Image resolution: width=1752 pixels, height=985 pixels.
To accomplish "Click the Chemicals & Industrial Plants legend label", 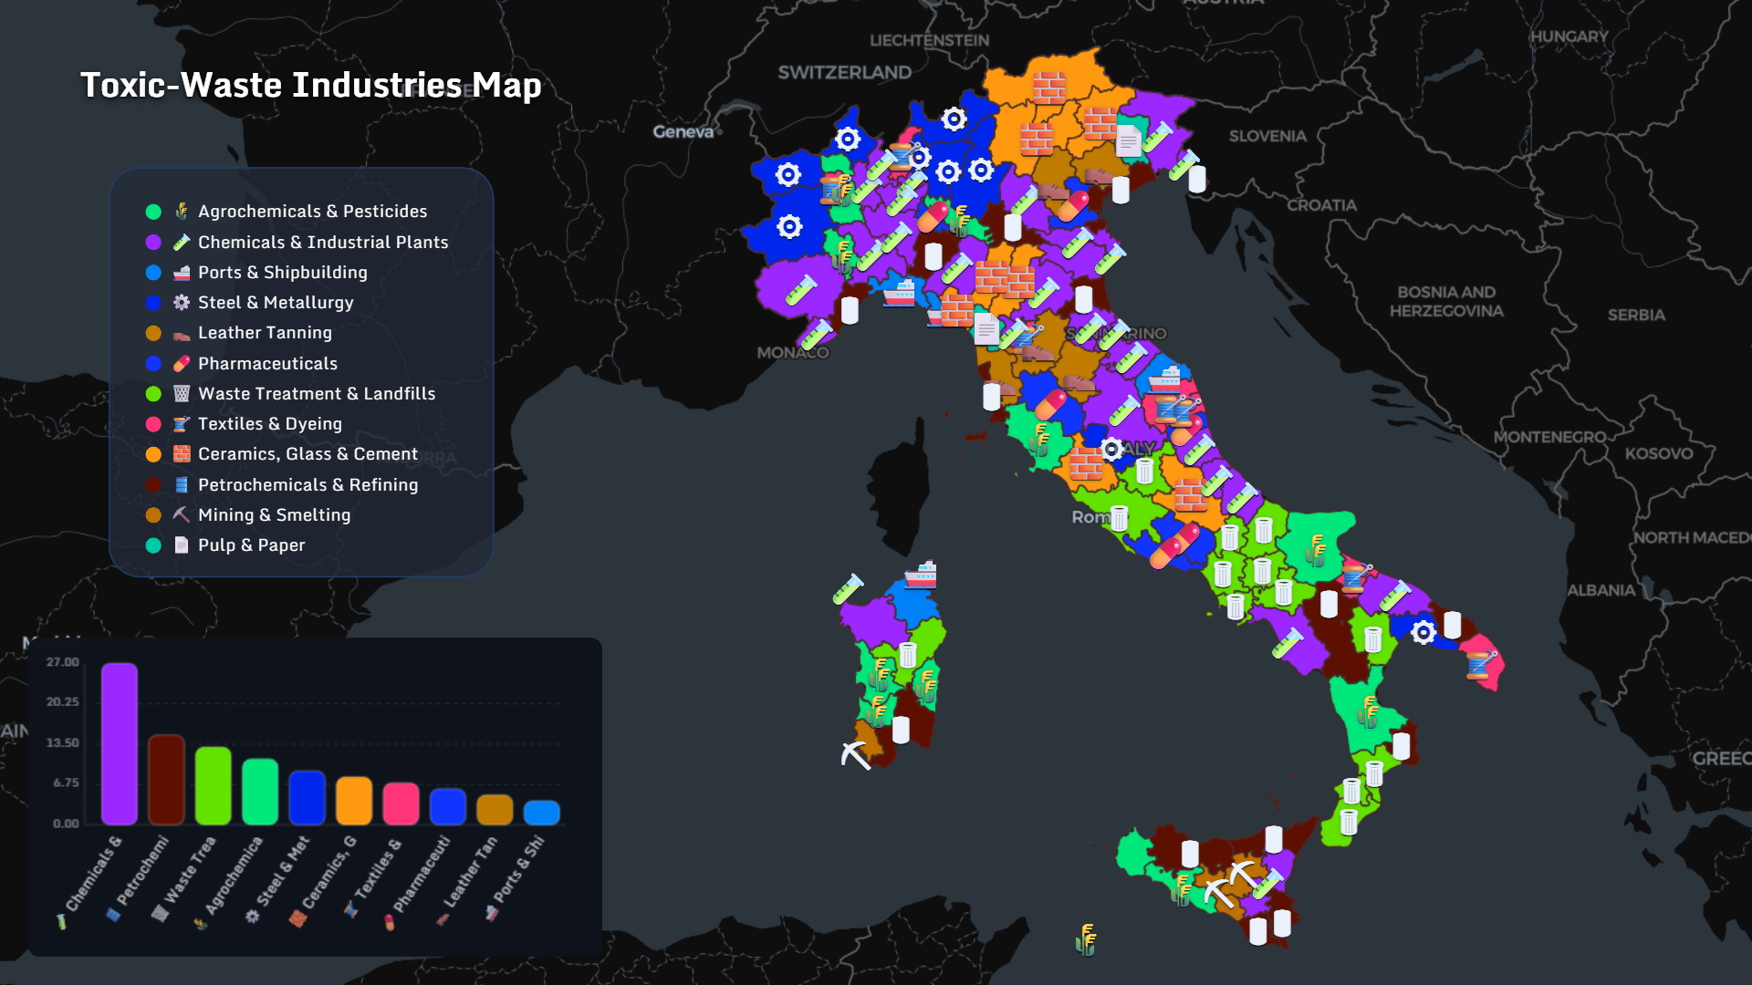I will pos(323,242).
